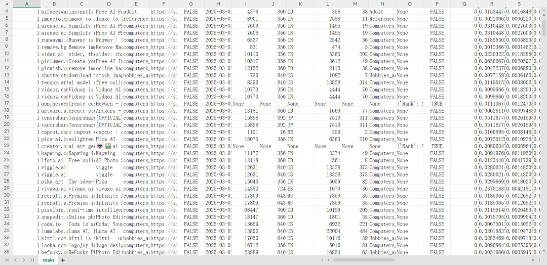This screenshot has height=265, width=547.
Task: Select cell with value 14382
Action: pyautogui.click(x=246, y=189)
